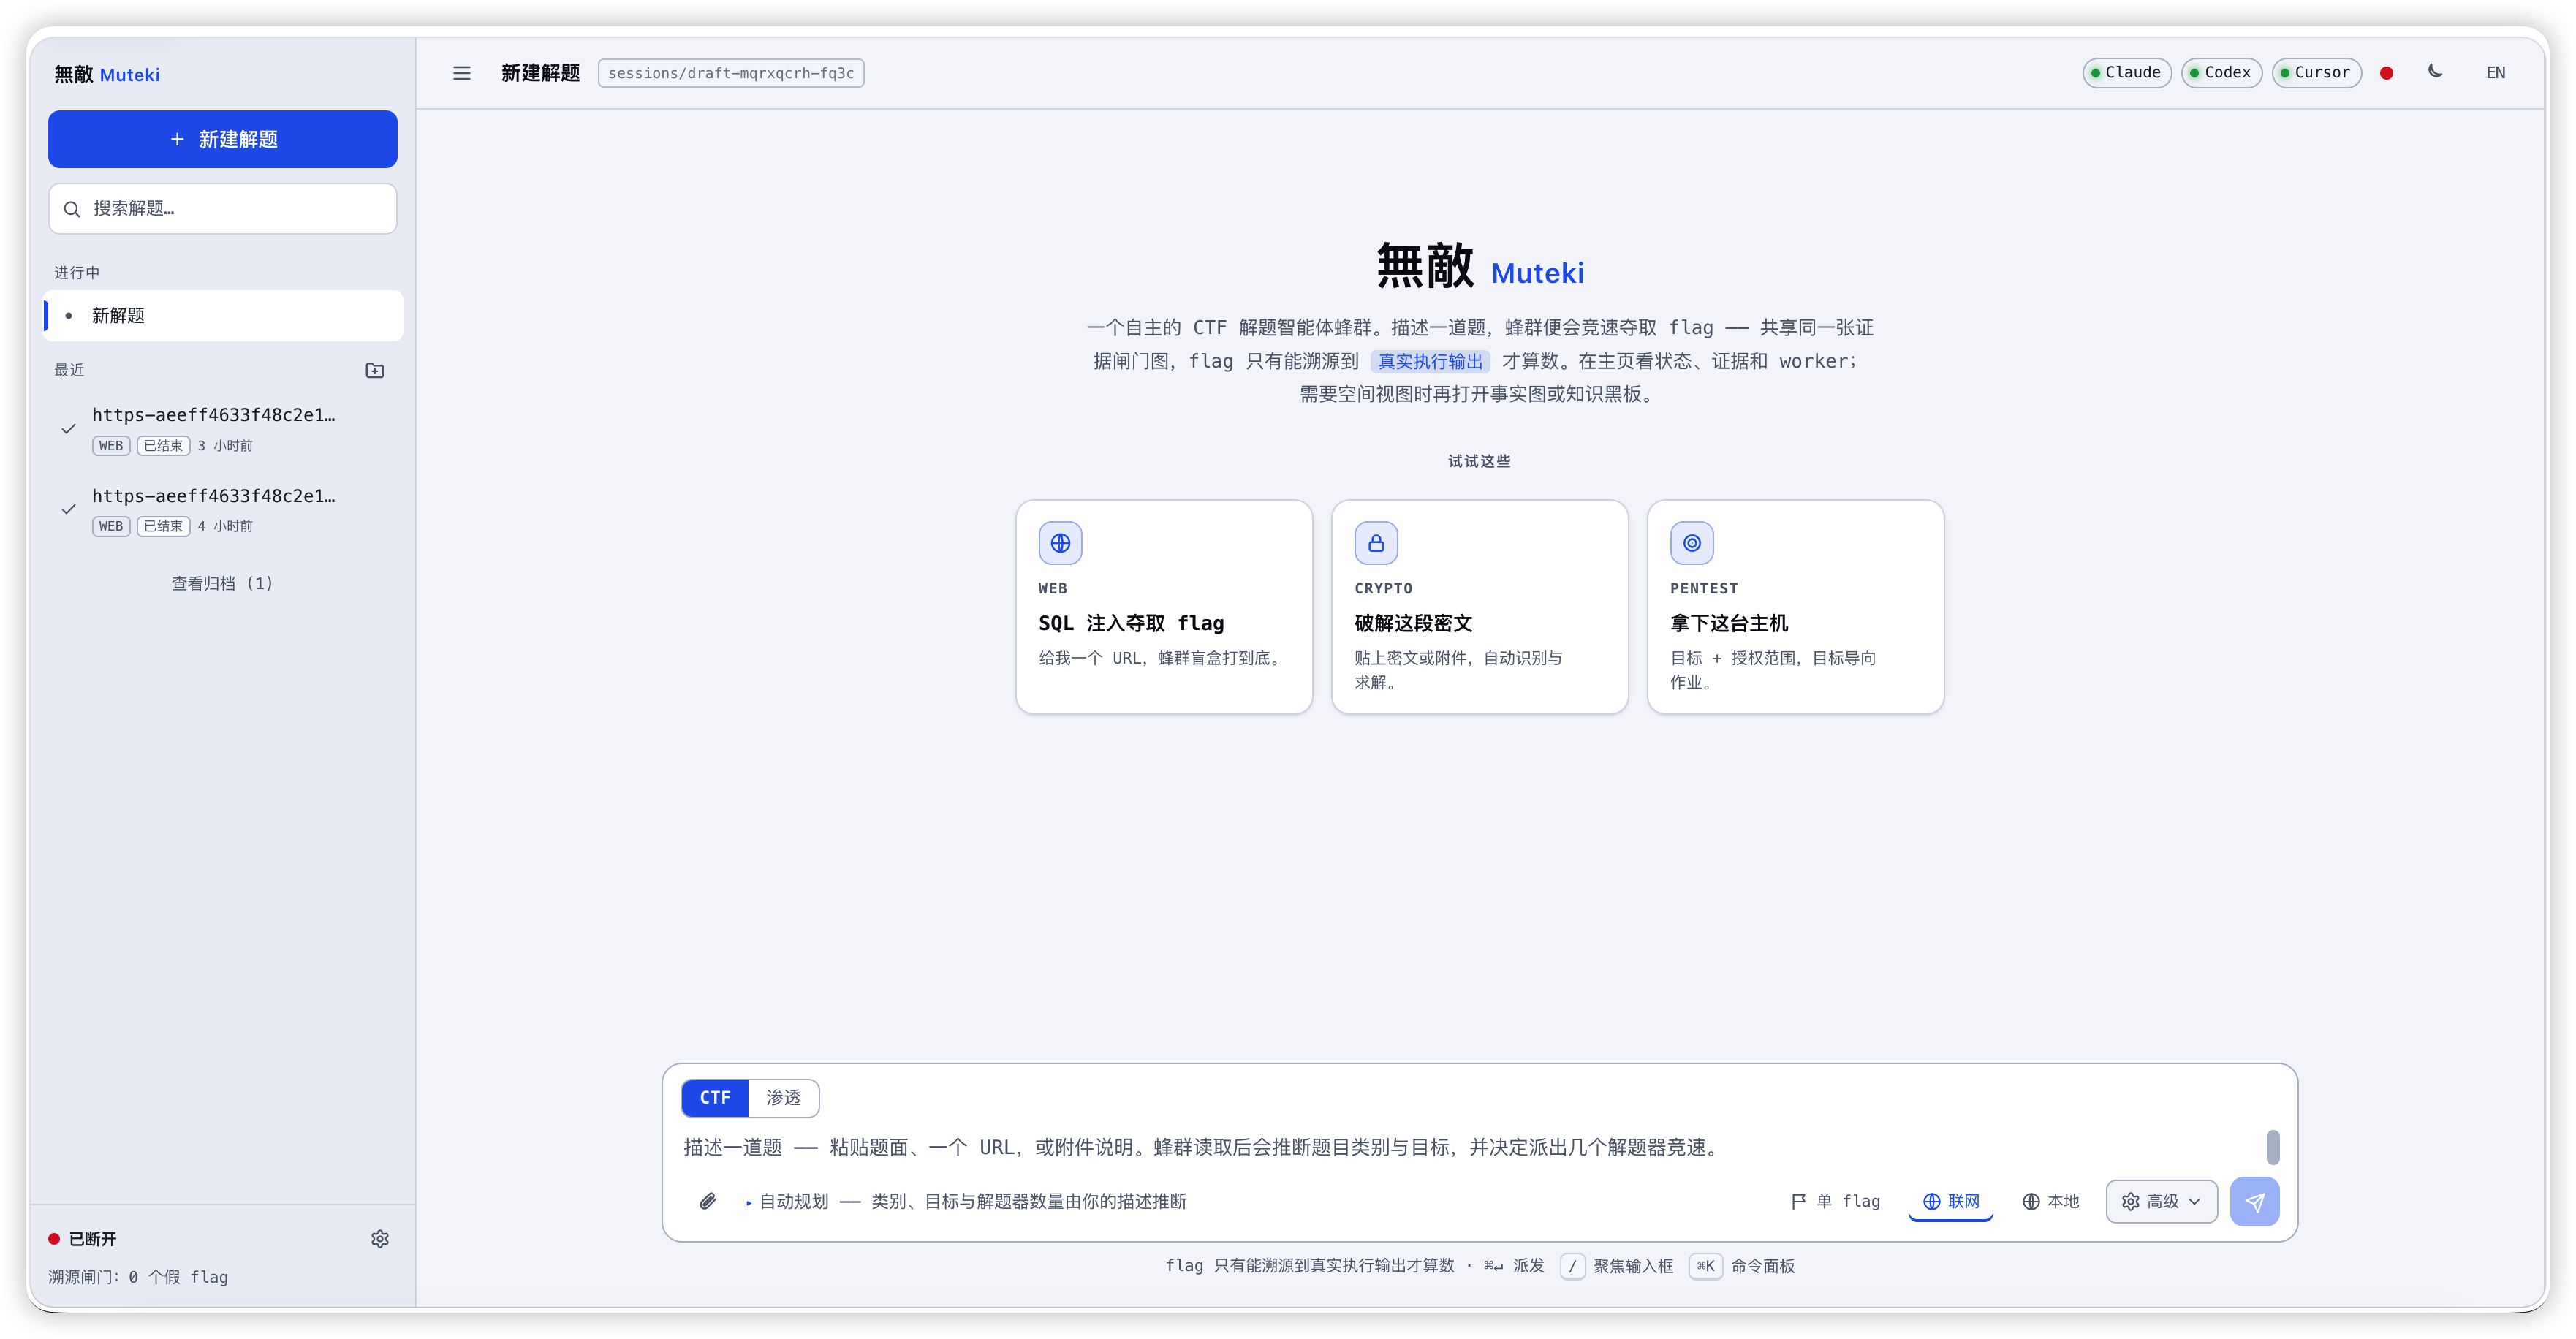Toggle the sidebar with the hamburger menu icon

461,73
